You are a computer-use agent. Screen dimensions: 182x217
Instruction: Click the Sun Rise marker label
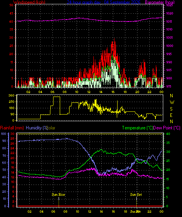pos(58,195)
